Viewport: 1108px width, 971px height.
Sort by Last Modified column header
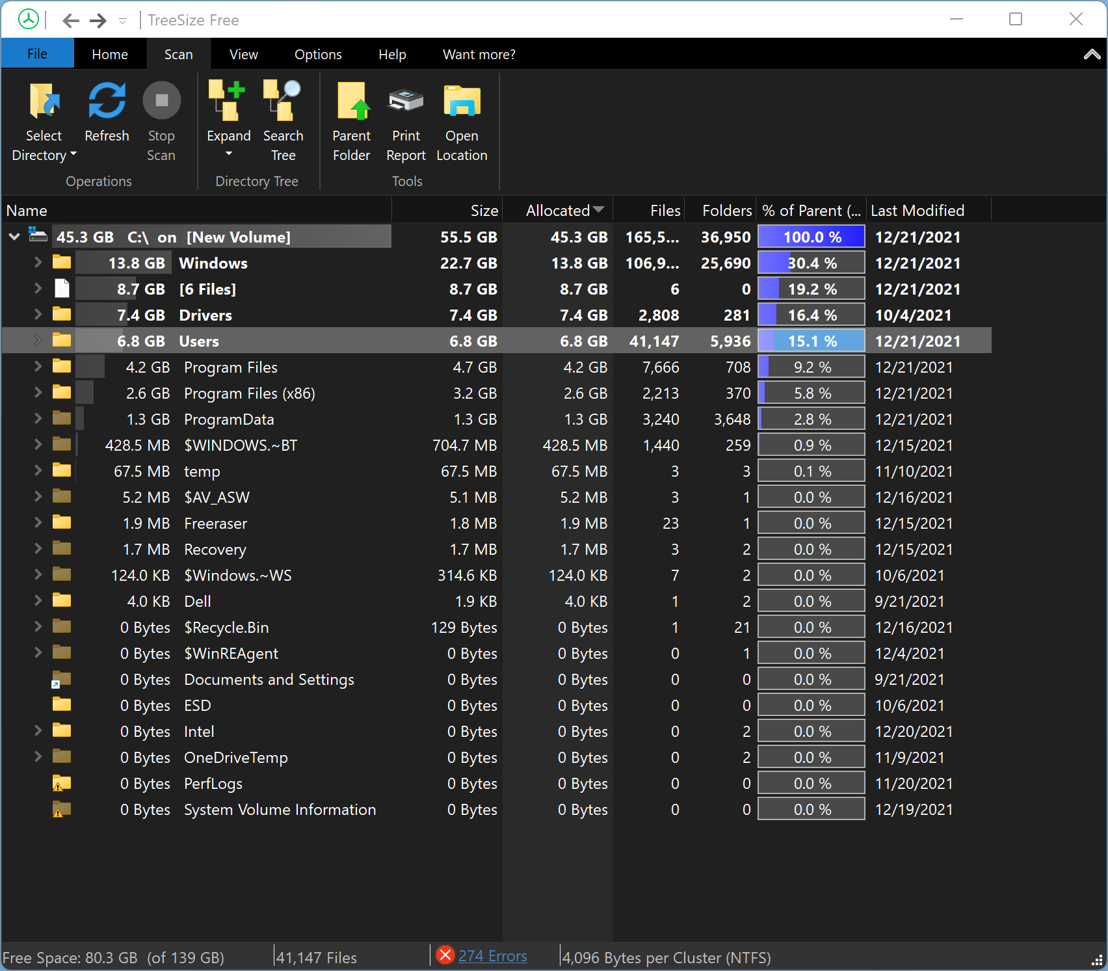coord(929,211)
